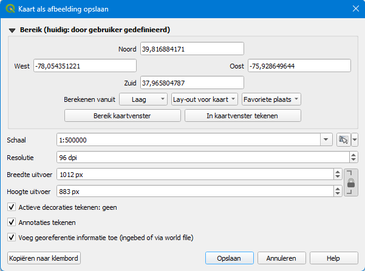Disable Annotaties tekenen checkbox
The image size is (365, 271).
point(12,222)
